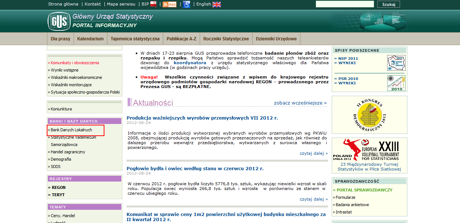Open the Kontakt link
The width and height of the screenshot is (460, 223).
coord(93,4)
